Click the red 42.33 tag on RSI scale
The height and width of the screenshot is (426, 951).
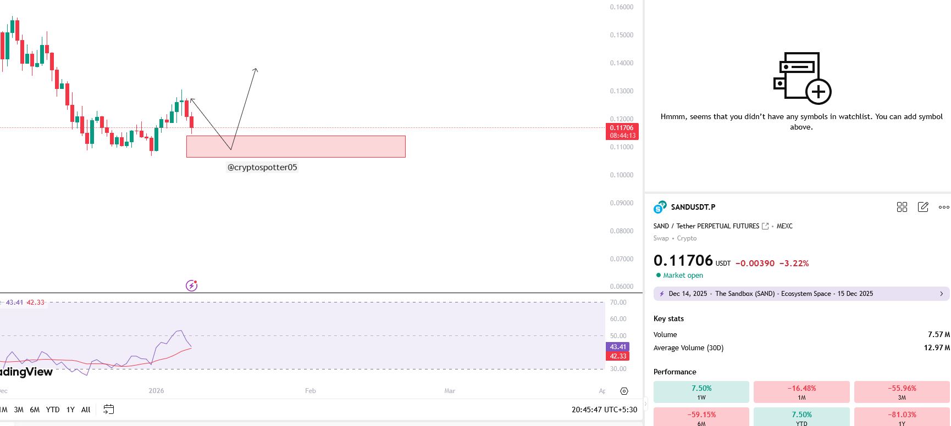618,356
